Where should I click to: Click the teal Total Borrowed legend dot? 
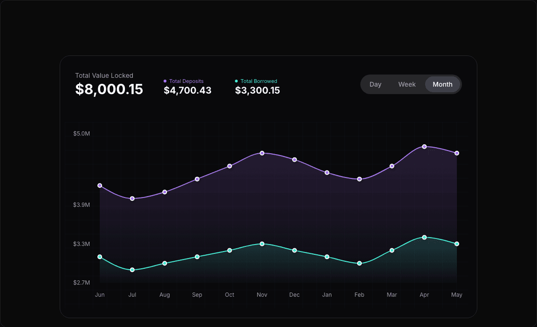coord(236,81)
